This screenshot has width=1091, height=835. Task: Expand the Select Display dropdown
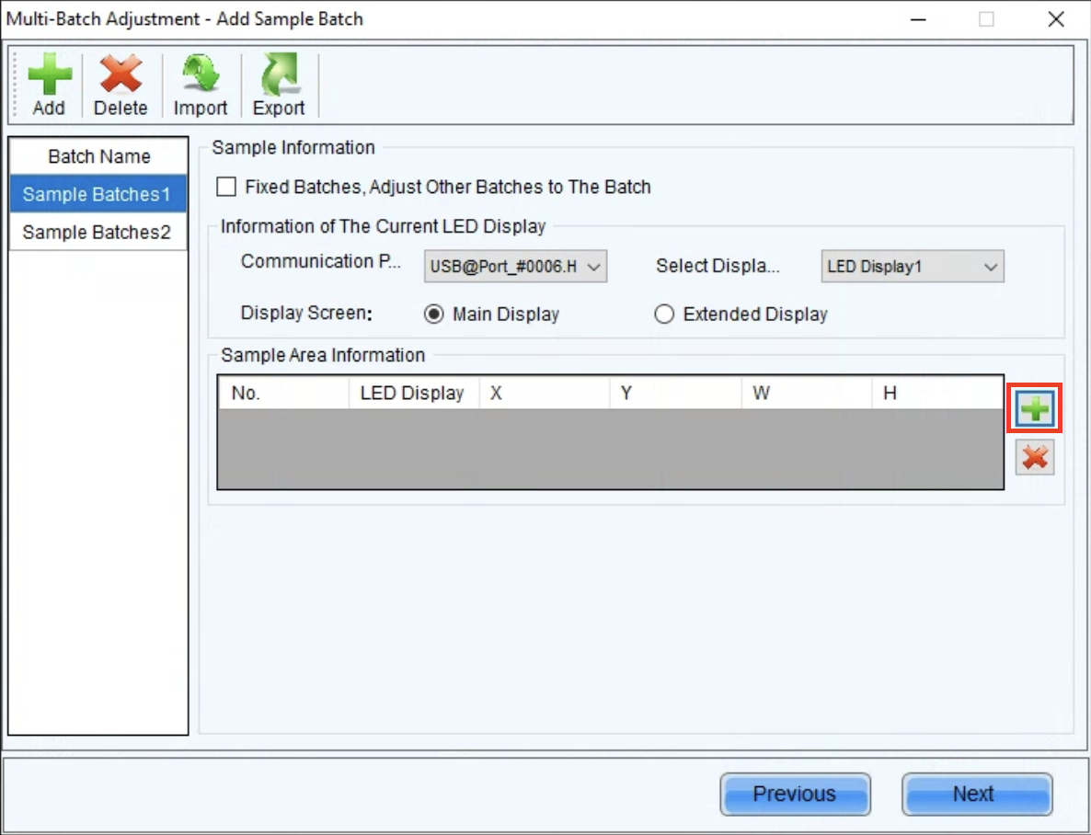[x=912, y=268]
